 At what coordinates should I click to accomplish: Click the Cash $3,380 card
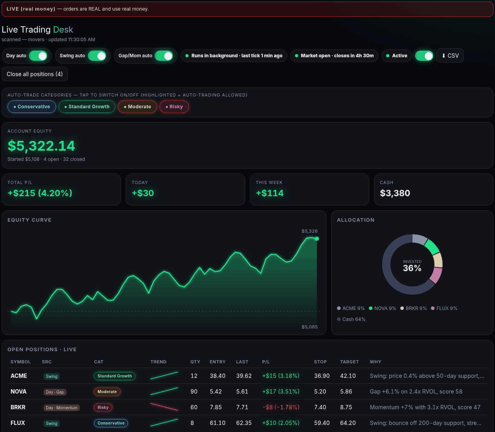[434, 190]
